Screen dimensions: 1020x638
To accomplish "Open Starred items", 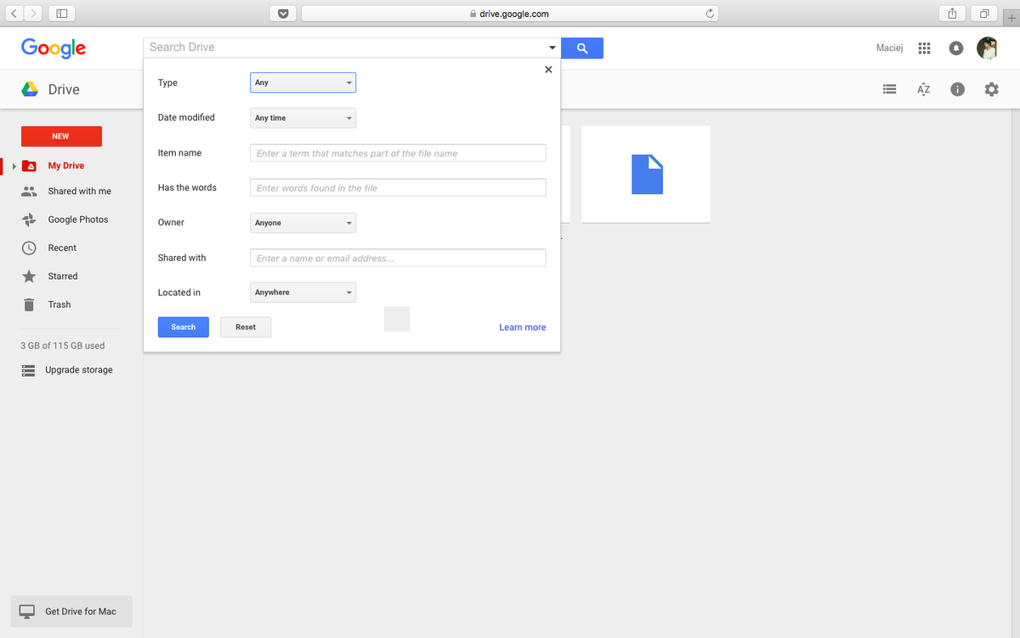I will pyautogui.click(x=62, y=276).
